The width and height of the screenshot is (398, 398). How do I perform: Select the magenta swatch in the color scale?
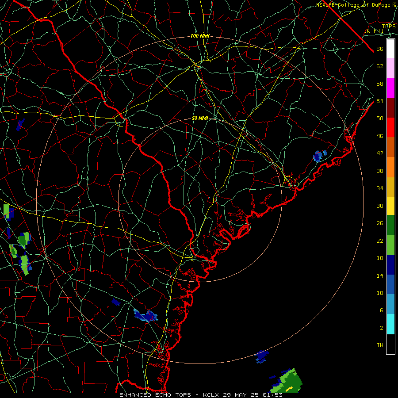pyautogui.click(x=390, y=88)
